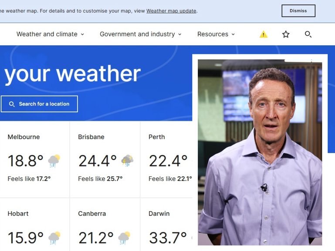Expand the Weather and climate menu
The image size is (335, 251).
[50, 34]
